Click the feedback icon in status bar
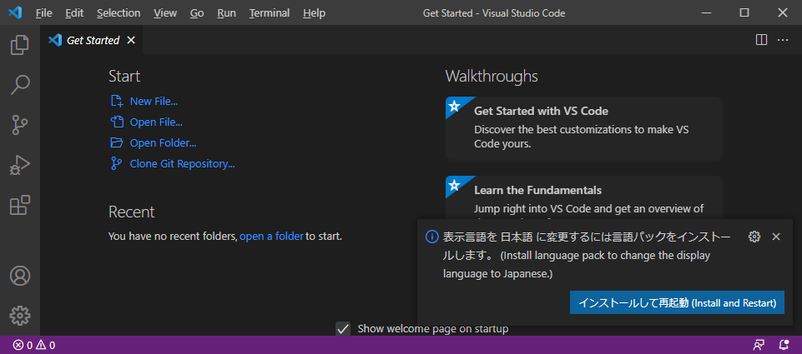 (759, 346)
